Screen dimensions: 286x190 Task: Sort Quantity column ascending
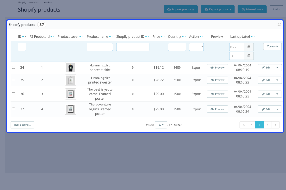185,37
